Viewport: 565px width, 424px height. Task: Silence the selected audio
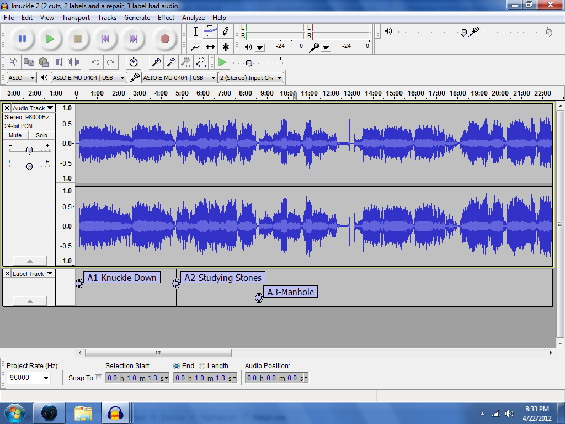point(73,62)
